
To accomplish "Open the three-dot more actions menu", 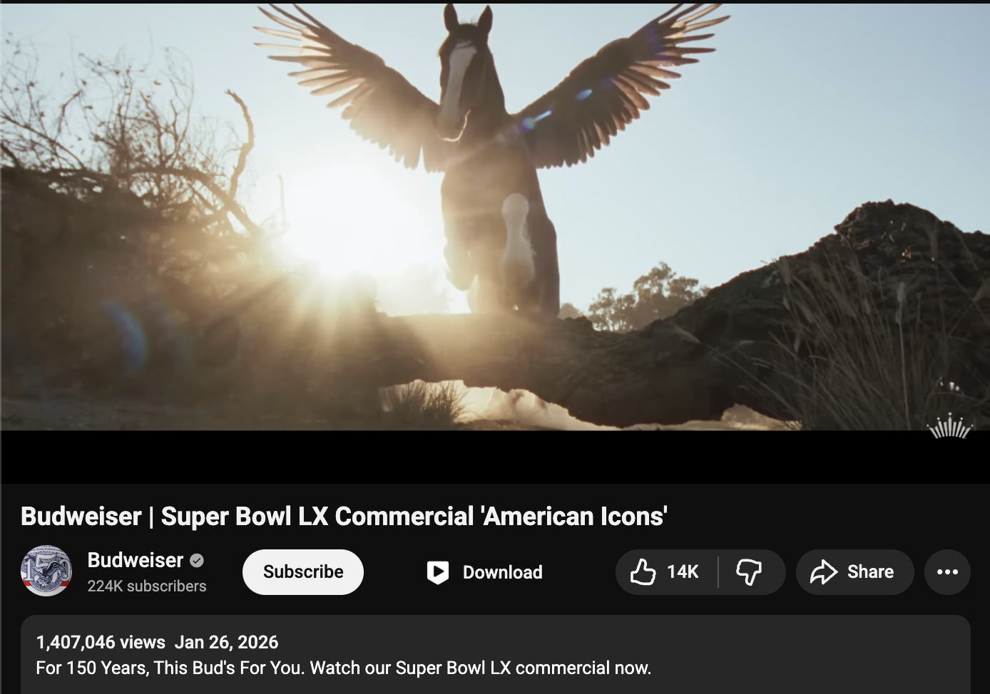I will 947,572.
